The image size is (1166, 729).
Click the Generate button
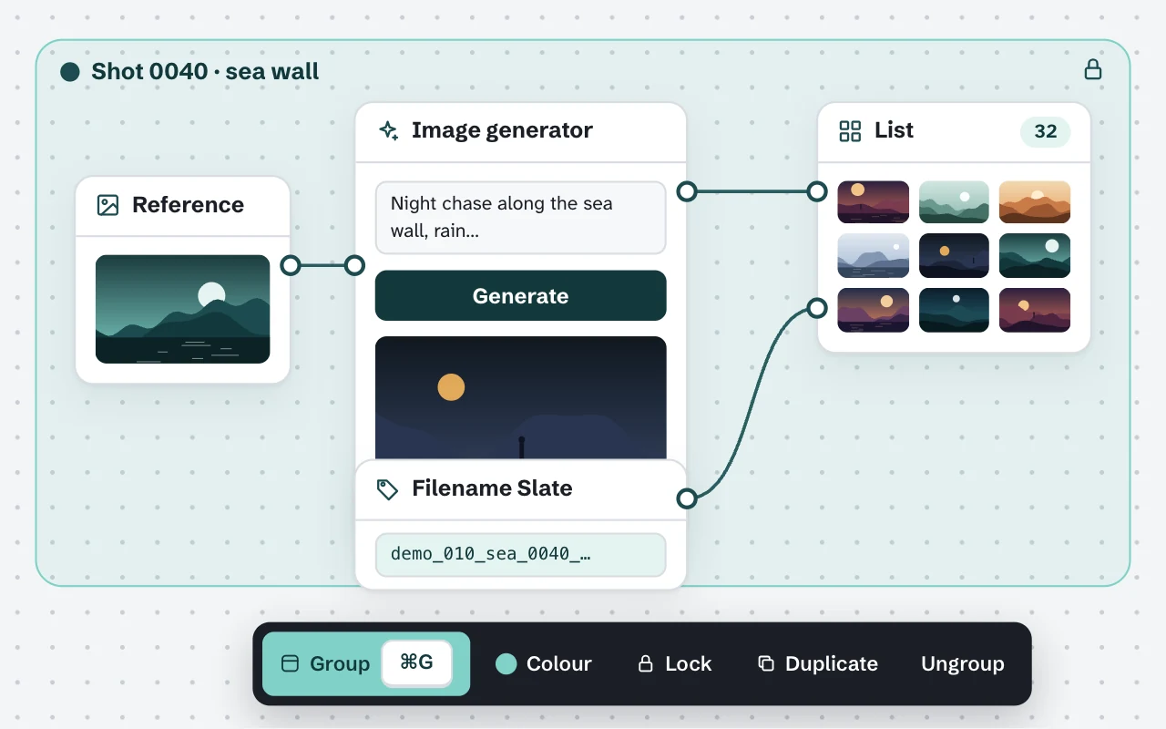pyautogui.click(x=520, y=295)
